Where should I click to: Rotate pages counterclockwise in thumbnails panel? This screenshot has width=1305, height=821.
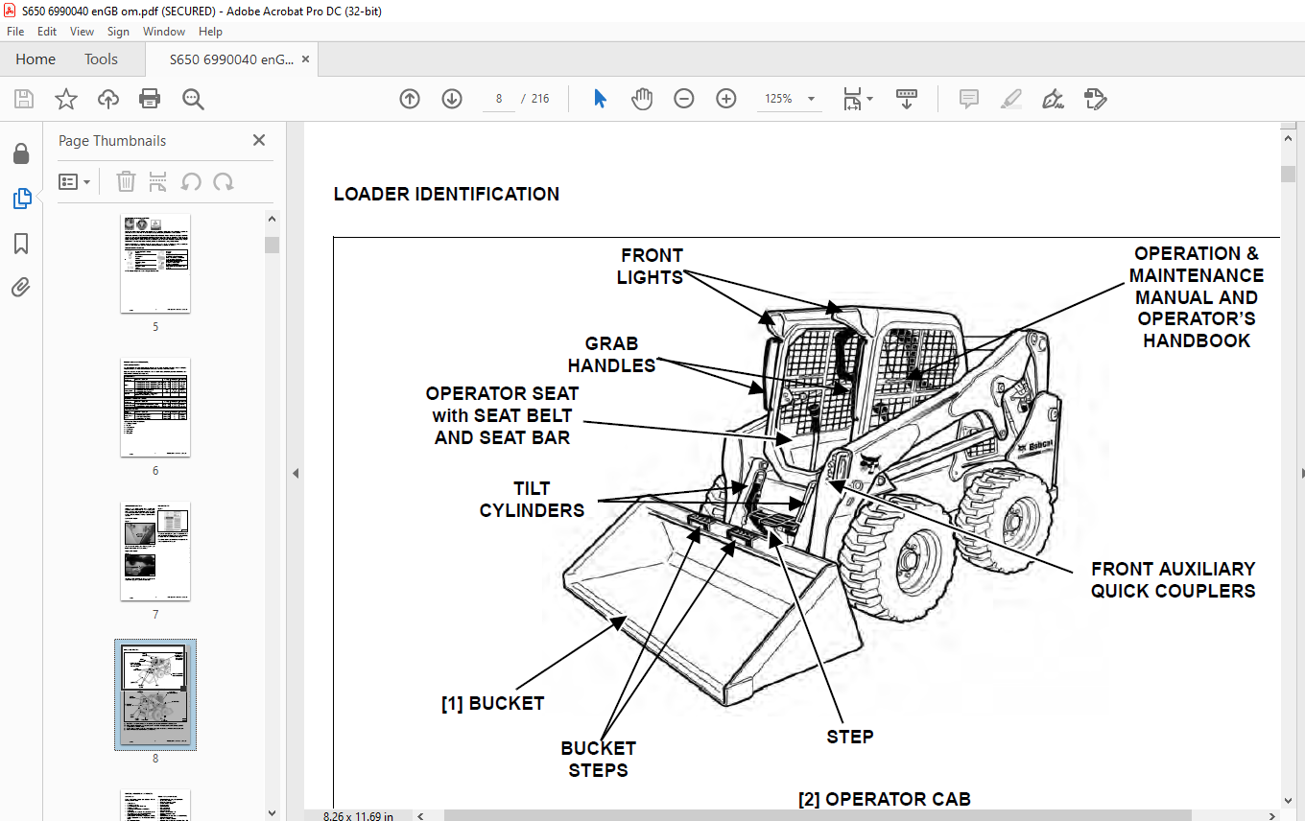point(191,181)
